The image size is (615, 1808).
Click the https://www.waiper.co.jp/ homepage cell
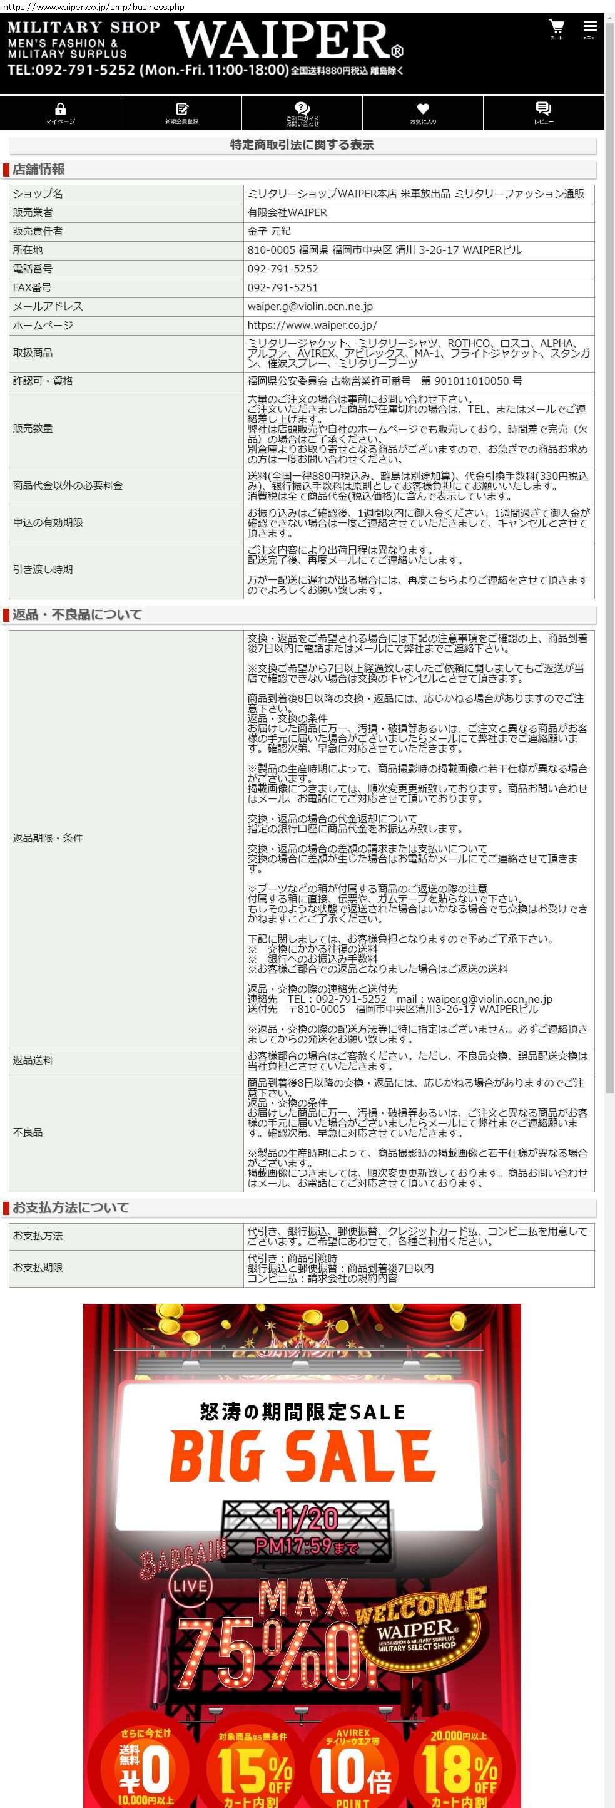click(419, 326)
